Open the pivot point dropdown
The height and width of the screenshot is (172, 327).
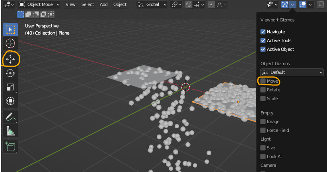point(176,4)
